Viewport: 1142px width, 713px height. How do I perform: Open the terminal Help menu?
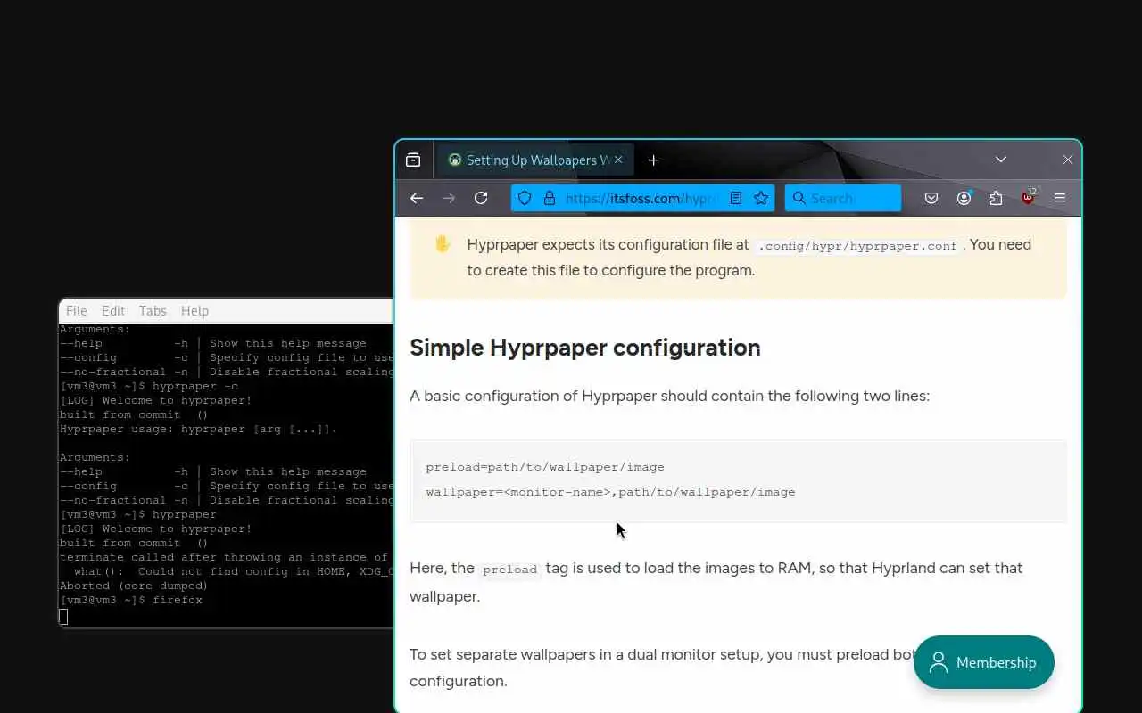194,311
